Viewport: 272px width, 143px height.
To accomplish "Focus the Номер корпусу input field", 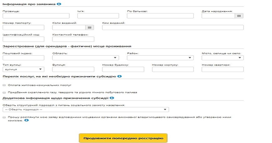I will click(x=173, y=69).
